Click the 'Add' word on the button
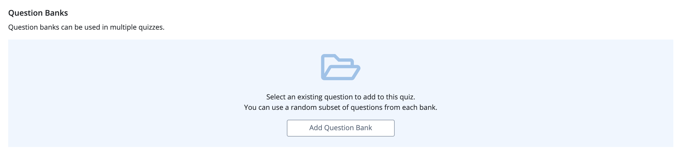 click(x=316, y=128)
